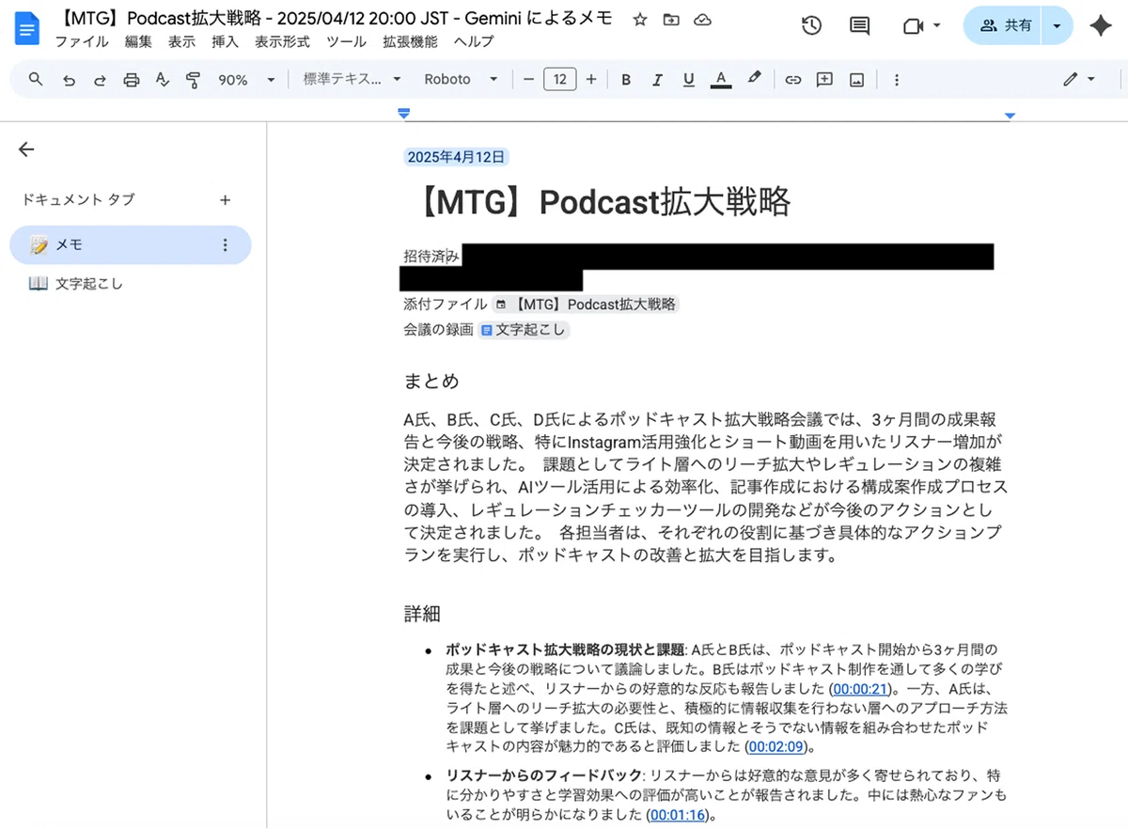Increase the font size
The height and width of the screenshot is (829, 1128).
click(x=591, y=80)
